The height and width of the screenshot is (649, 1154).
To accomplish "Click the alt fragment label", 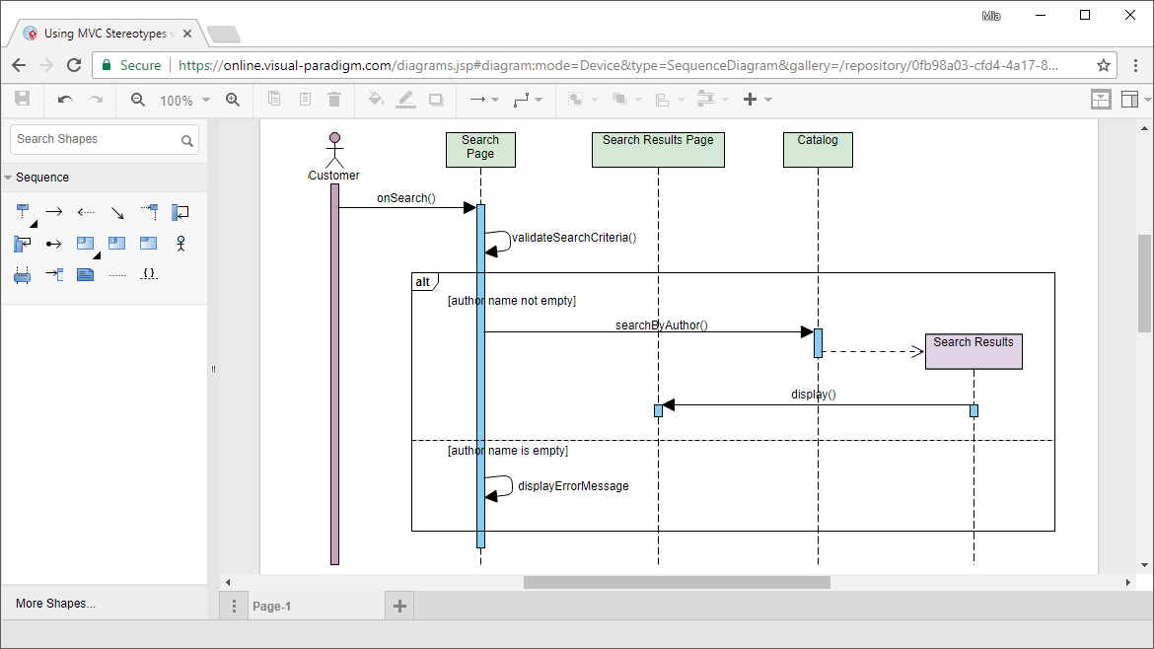I will (x=423, y=282).
